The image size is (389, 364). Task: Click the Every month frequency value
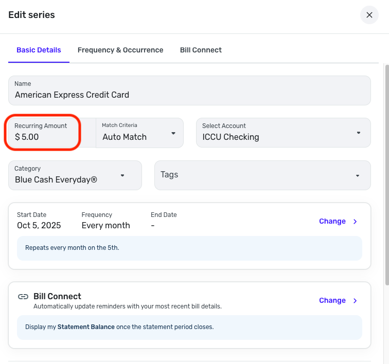(x=105, y=225)
